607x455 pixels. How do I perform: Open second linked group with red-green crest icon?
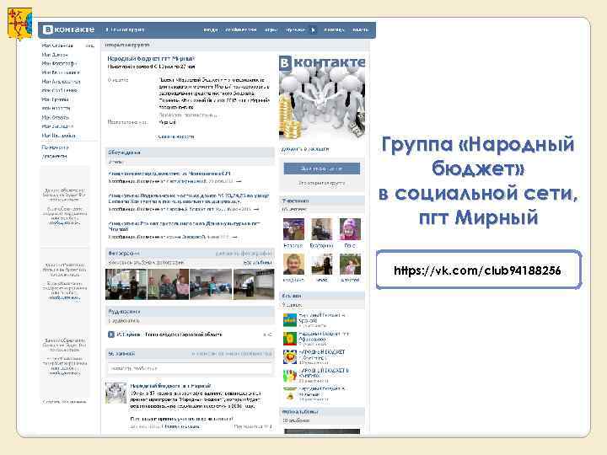[290, 339]
